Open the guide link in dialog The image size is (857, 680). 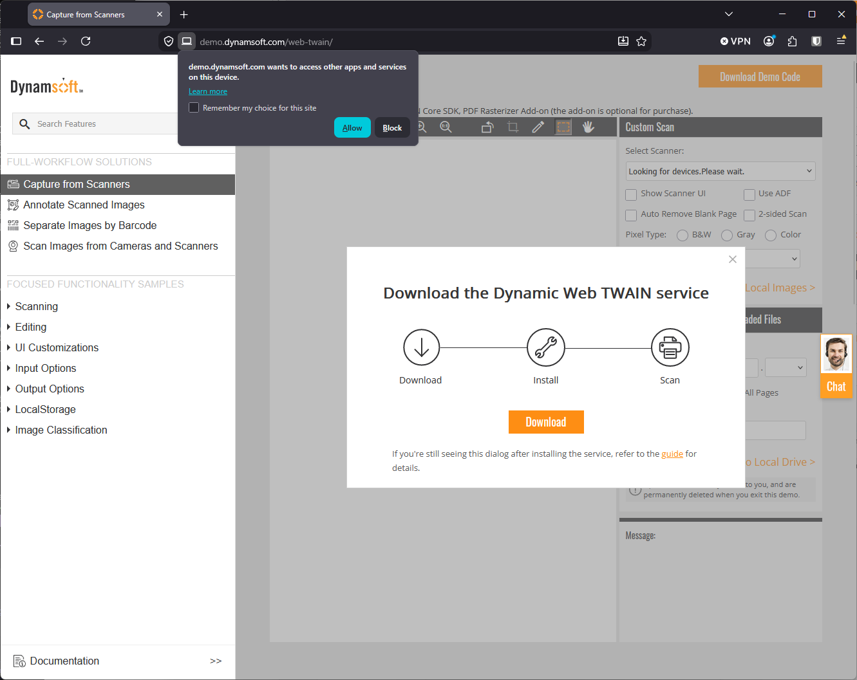point(672,454)
